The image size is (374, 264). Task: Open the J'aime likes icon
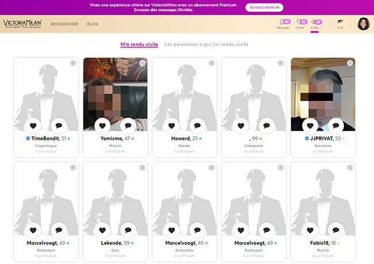click(299, 23)
